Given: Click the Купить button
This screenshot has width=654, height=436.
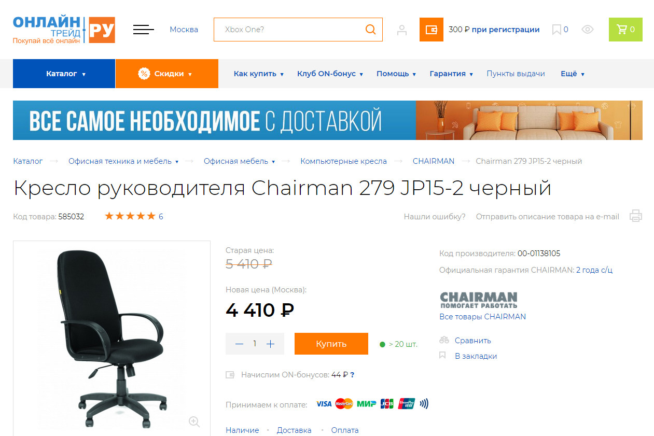Looking at the screenshot, I should (331, 344).
